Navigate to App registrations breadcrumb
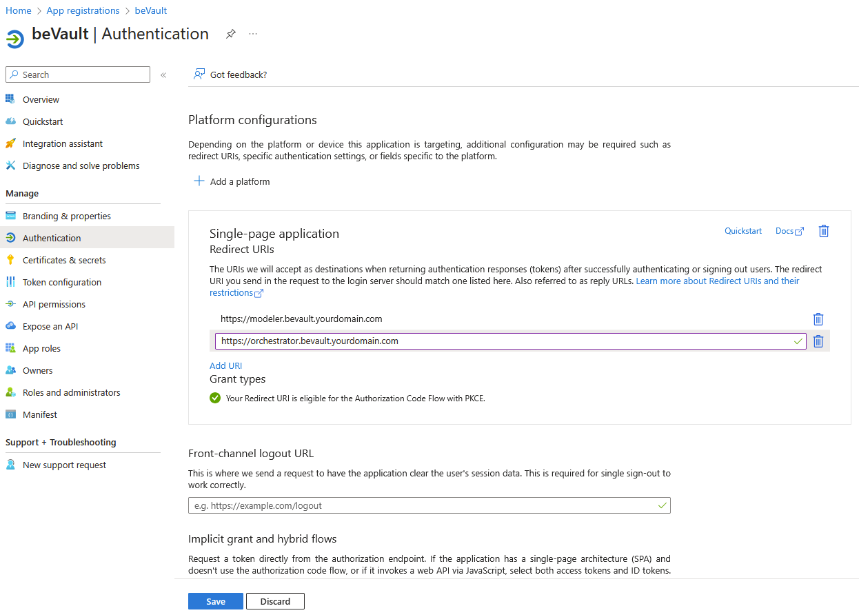The width and height of the screenshot is (859, 615). click(83, 10)
